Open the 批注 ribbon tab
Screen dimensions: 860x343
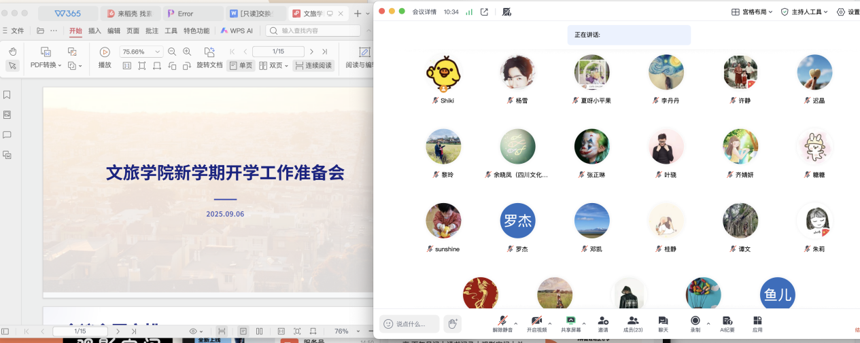pos(152,31)
